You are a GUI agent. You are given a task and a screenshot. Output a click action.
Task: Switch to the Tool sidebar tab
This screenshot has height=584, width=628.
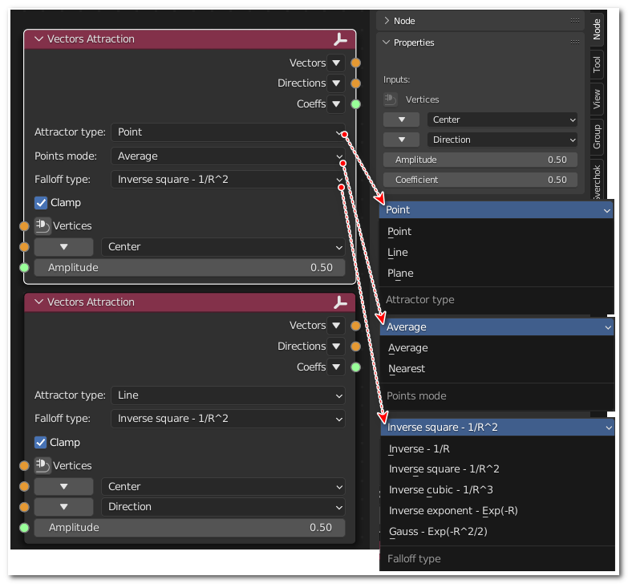597,64
